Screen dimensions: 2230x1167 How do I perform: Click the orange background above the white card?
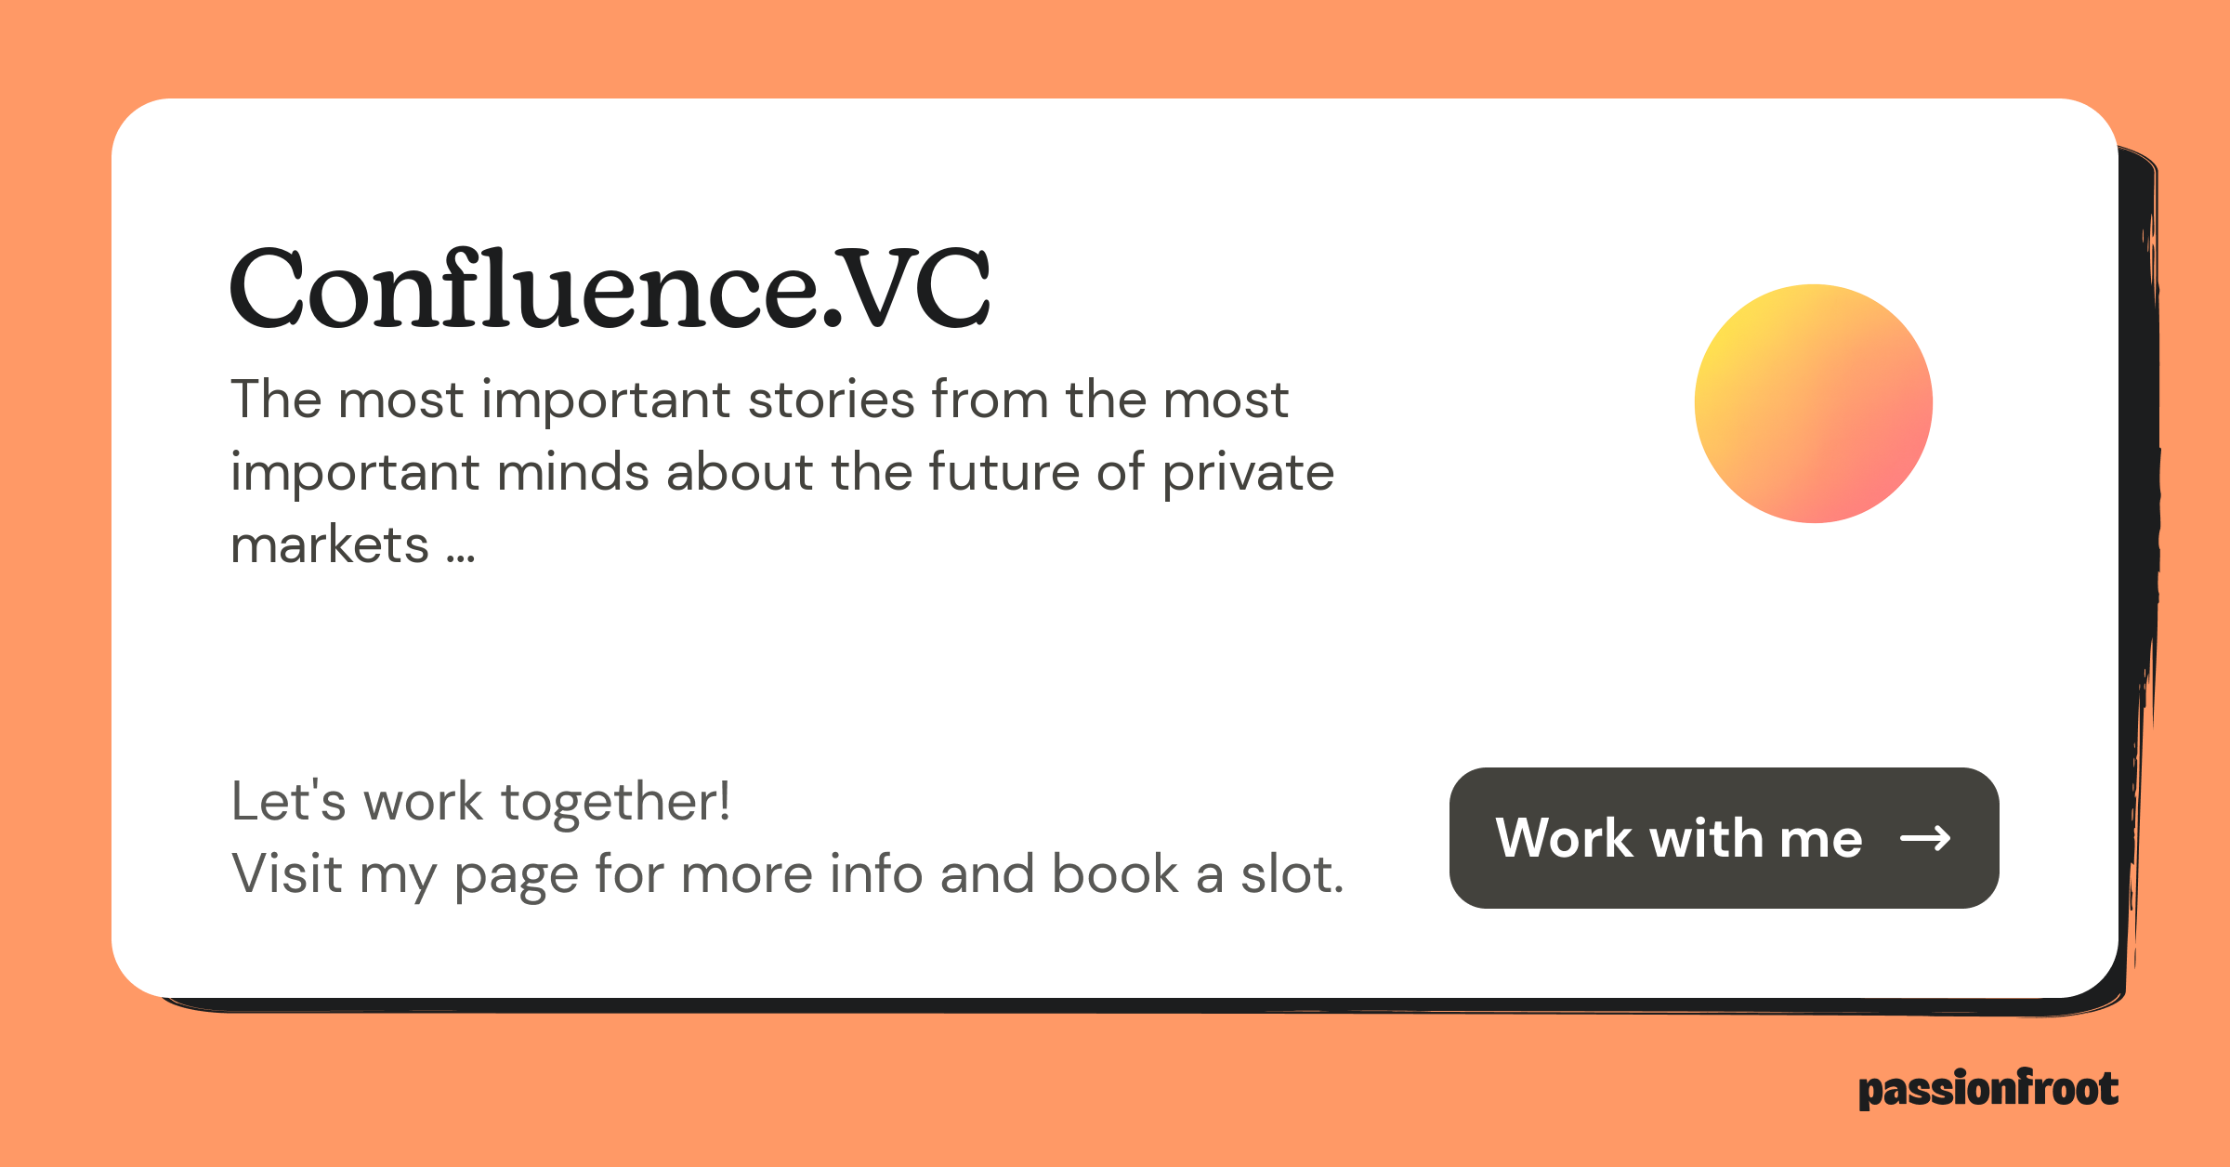[1115, 46]
